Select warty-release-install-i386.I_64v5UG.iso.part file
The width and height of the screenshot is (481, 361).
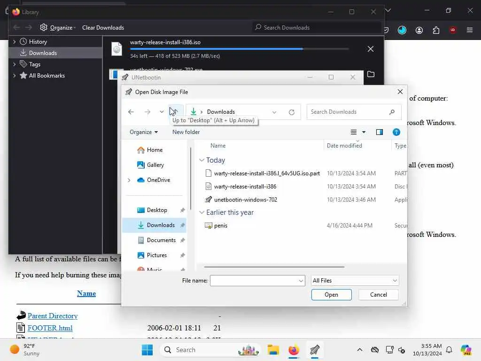tap(267, 173)
